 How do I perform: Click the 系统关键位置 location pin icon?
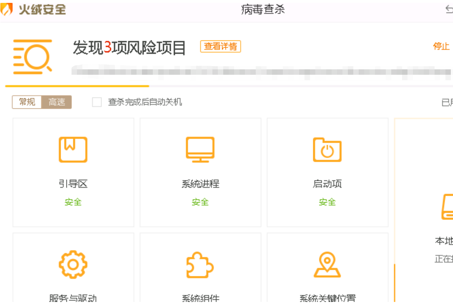327,265
